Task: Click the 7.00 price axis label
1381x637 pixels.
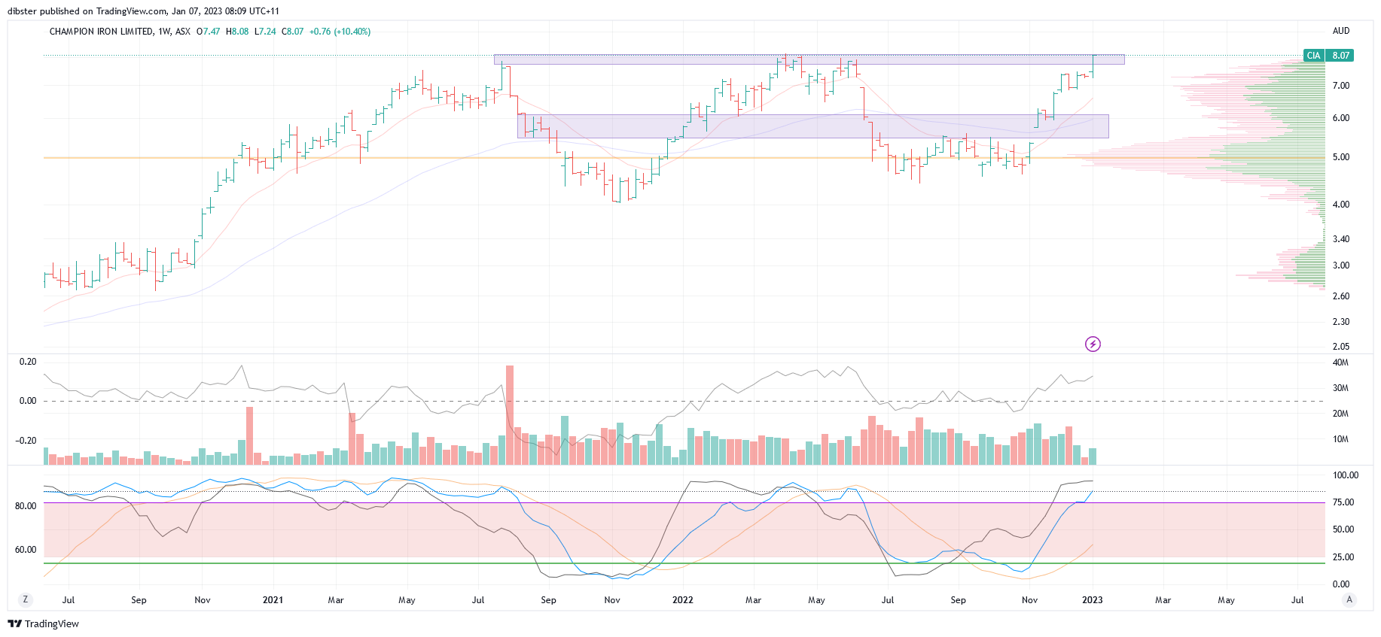Action: (1340, 86)
